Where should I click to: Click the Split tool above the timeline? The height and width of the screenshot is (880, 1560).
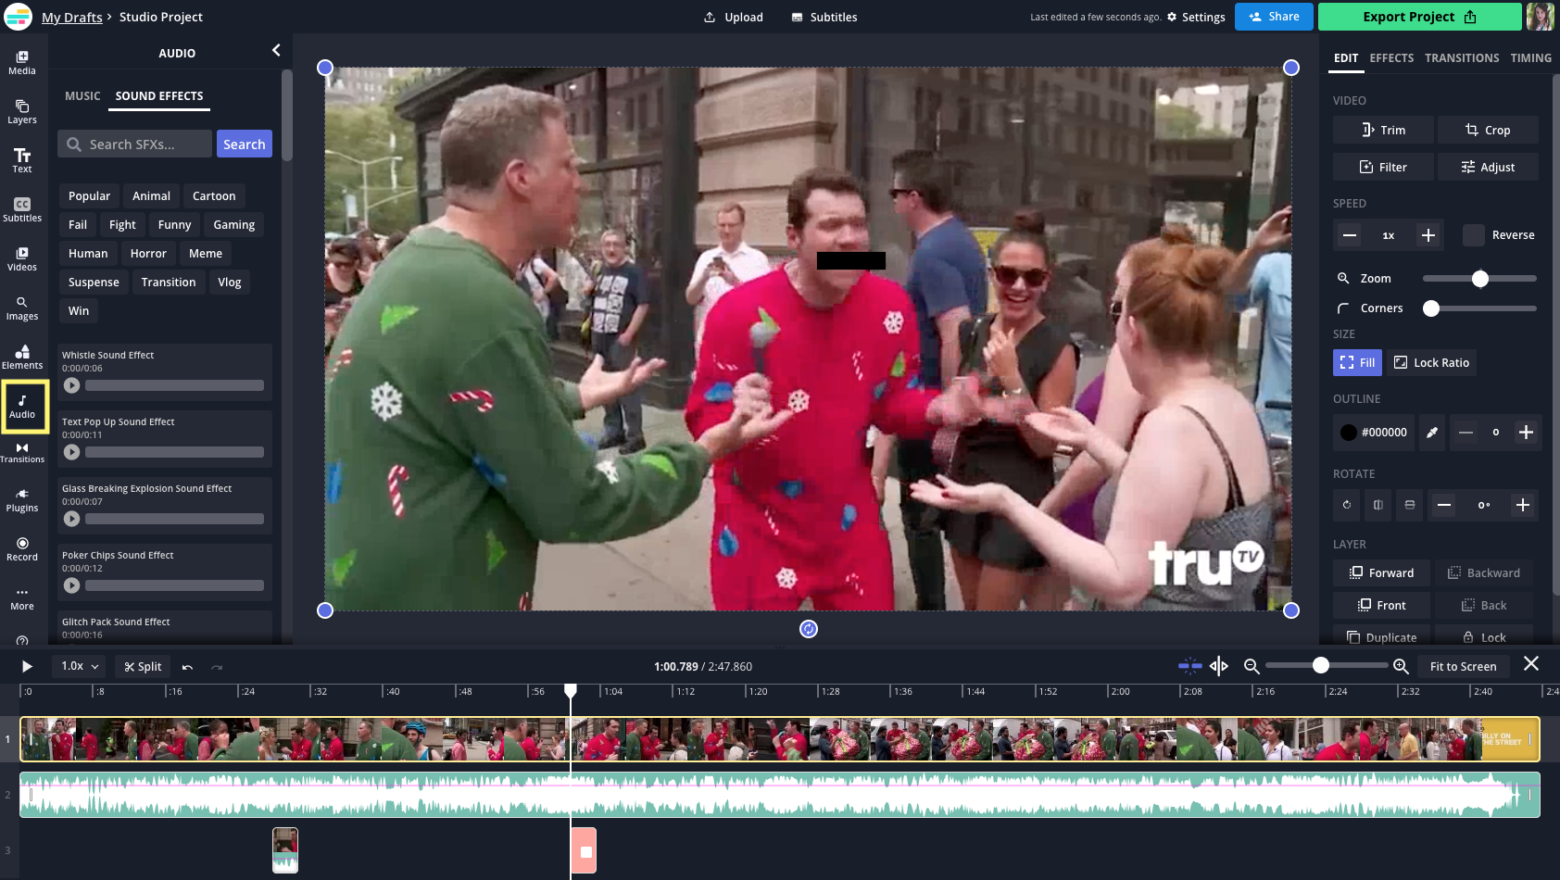click(142, 666)
